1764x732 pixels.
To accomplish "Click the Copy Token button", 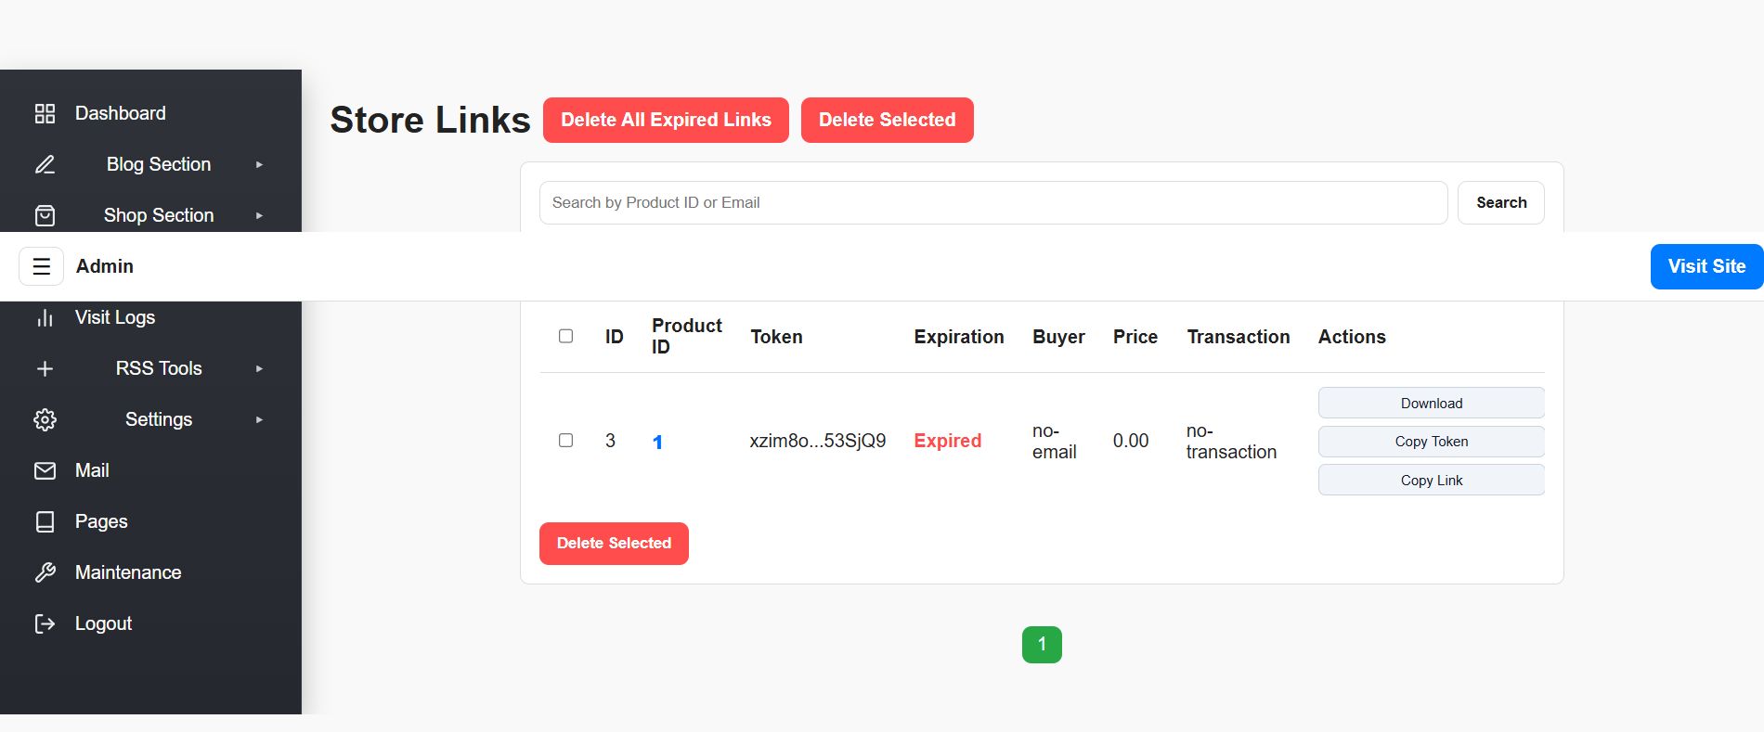I will coord(1431,442).
